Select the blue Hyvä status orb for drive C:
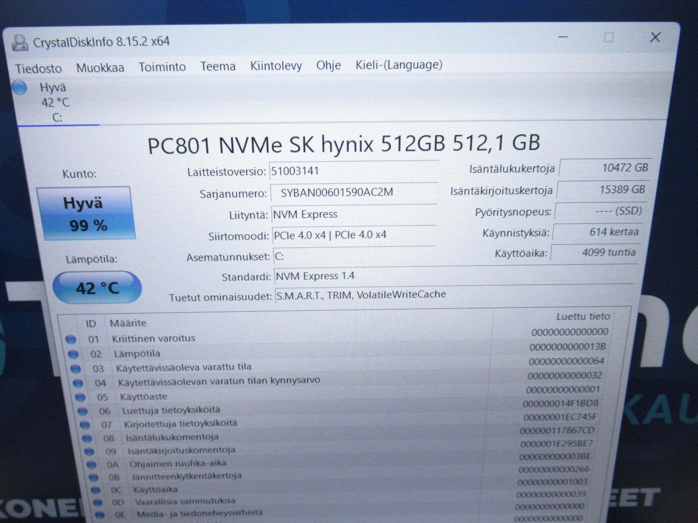698x523 pixels. [x=19, y=88]
